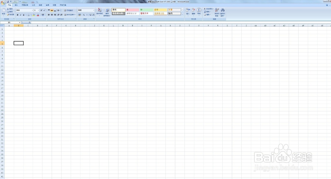
Task: Open the Format cells menu
Action: coord(199,12)
